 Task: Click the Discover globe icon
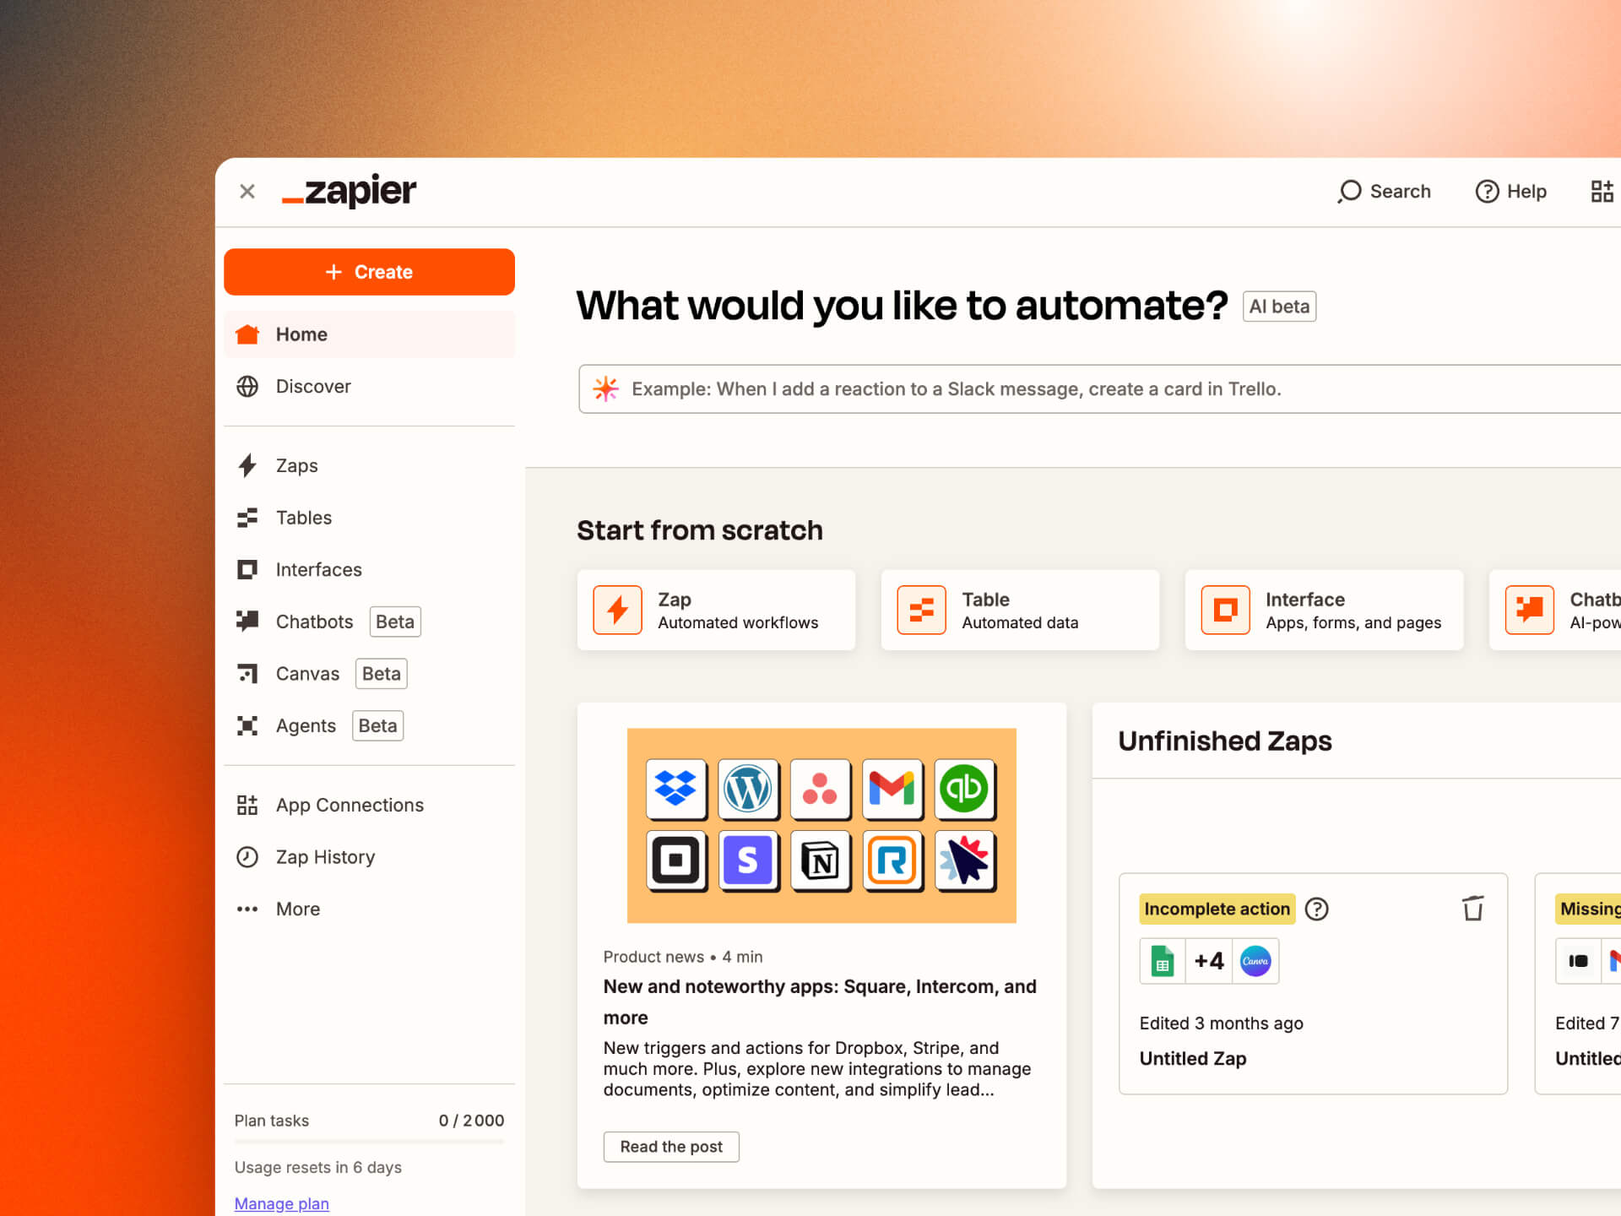coord(247,387)
